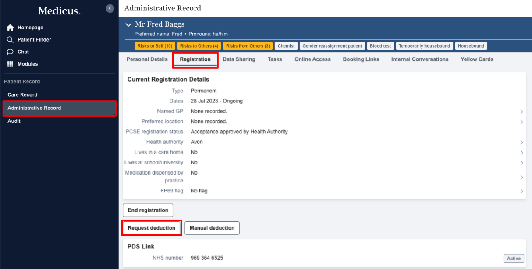The height and width of the screenshot is (269, 532).
Task: Click the Manual deduction button
Action: tap(212, 228)
